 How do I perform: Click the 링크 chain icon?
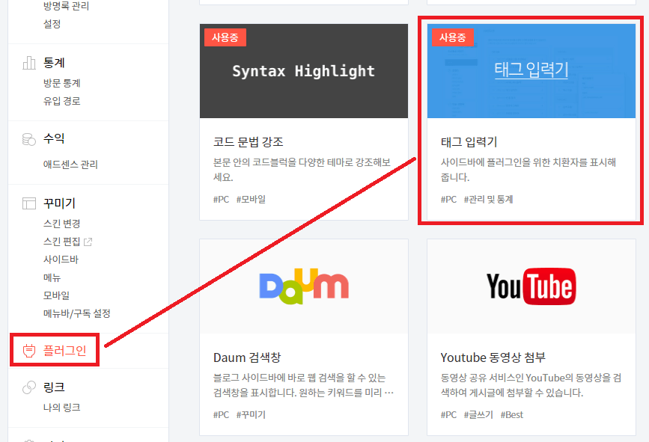[29, 387]
